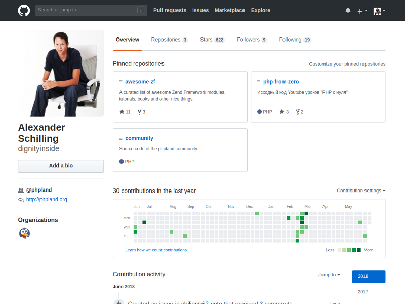Image resolution: width=405 pixels, height=304 pixels.
Task: Open the http://phpland.org link
Action: (47, 199)
